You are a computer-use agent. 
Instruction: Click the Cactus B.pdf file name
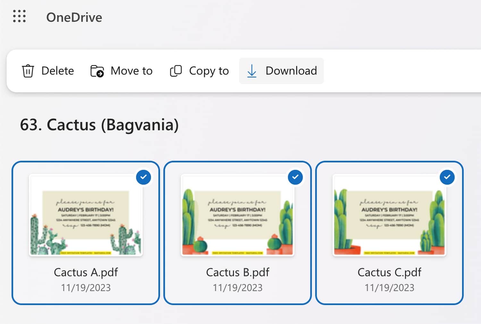(x=237, y=272)
